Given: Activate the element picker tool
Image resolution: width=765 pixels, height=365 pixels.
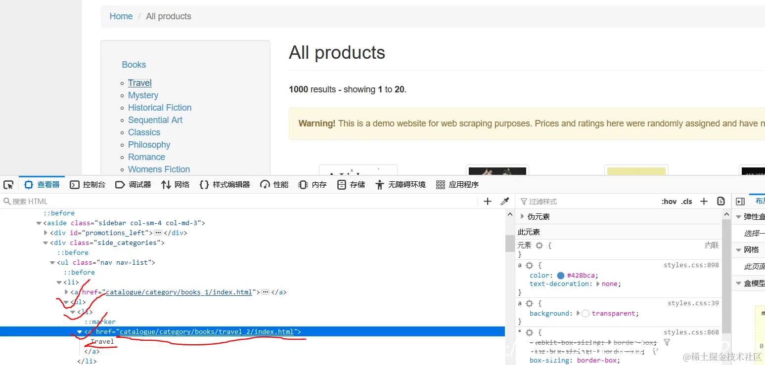Looking at the screenshot, I should [x=8, y=185].
